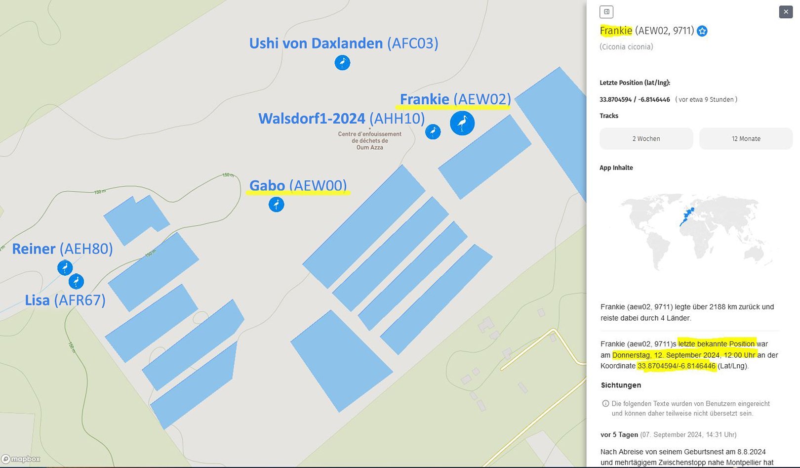Click the Centre d'enfouissement de déchets label
Screen dimensions: 800x468
369,141
